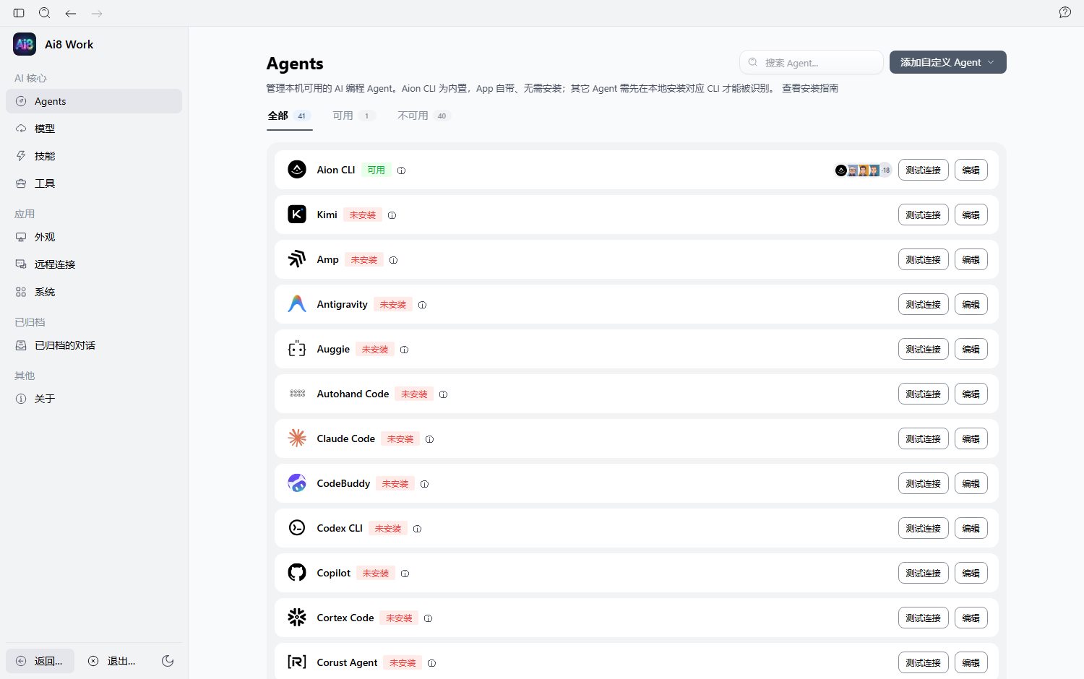
Task: Open 外观 settings in the sidebar
Action: (94, 237)
